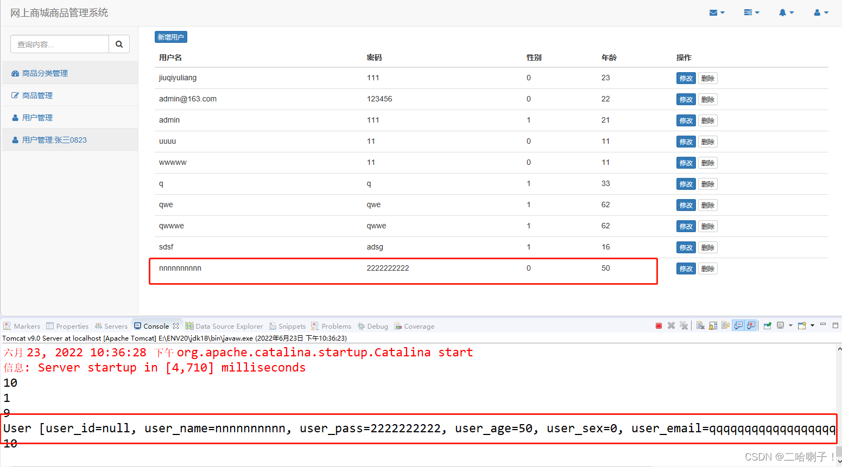The height and width of the screenshot is (467, 842).
Task: Click the display selected console monitor icon
Action: [780, 325]
